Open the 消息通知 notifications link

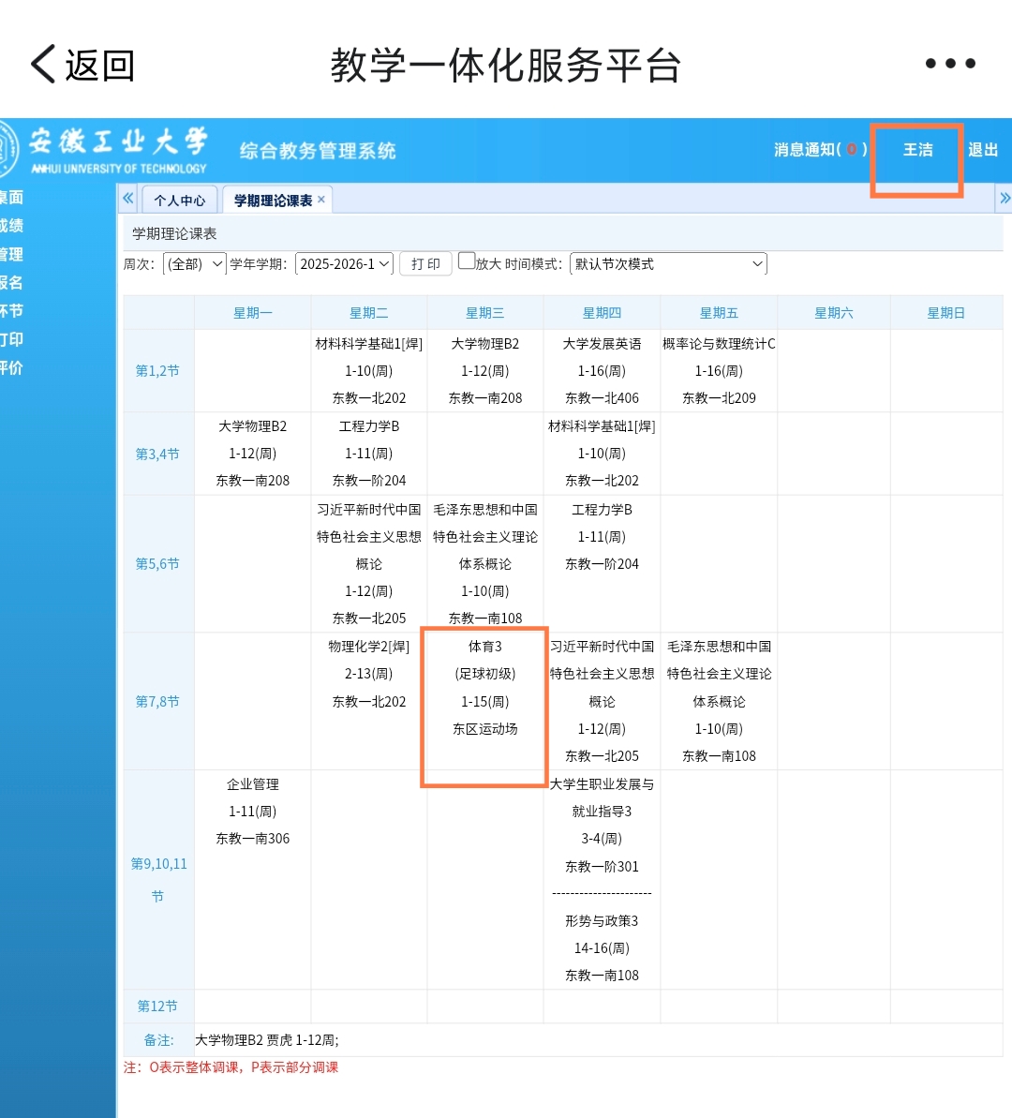click(x=820, y=150)
